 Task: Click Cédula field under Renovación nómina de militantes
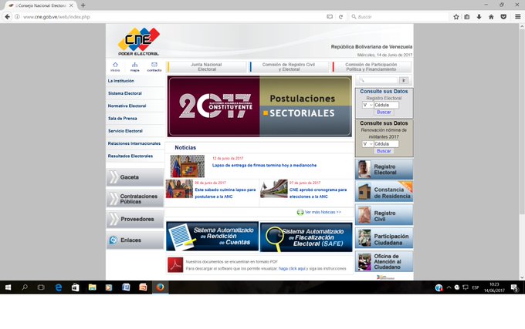click(386, 144)
